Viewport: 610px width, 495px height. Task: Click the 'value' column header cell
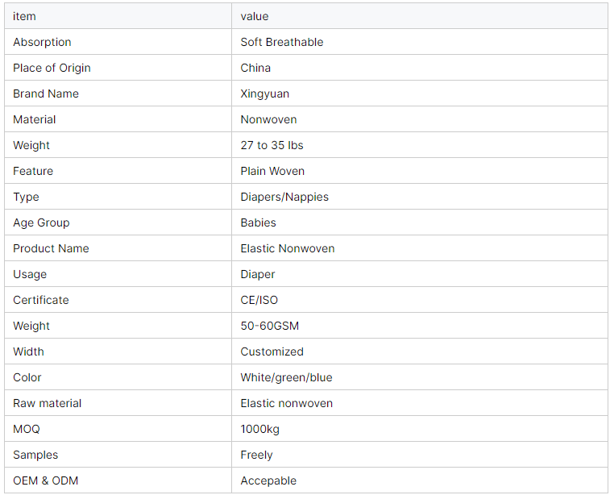255,16
